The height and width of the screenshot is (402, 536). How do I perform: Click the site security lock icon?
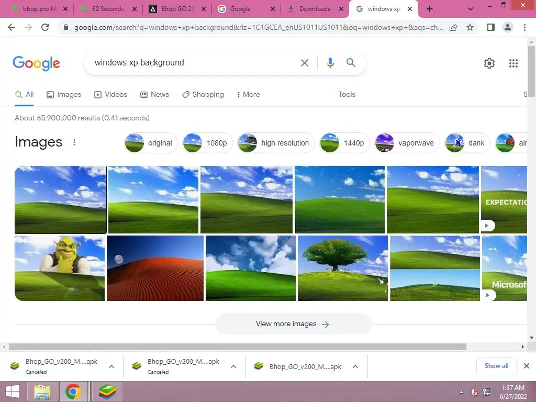pos(66,27)
